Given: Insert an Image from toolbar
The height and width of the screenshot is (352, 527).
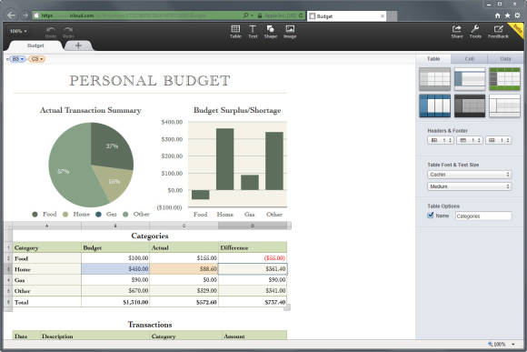Looking at the screenshot, I should [290, 31].
